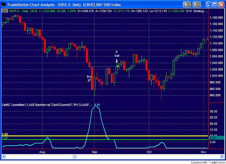Select the green 7.01 threshold line label
Viewport: 226px width, 164px height.
pyautogui.click(x=5, y=138)
